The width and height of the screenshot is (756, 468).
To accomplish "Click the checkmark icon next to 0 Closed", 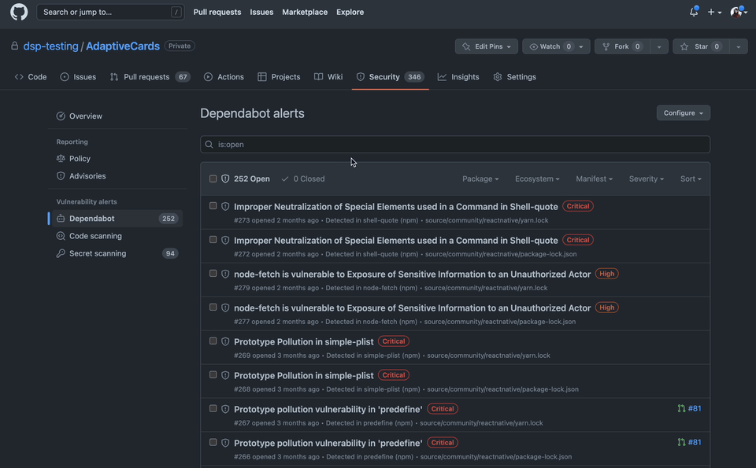I will click(285, 179).
